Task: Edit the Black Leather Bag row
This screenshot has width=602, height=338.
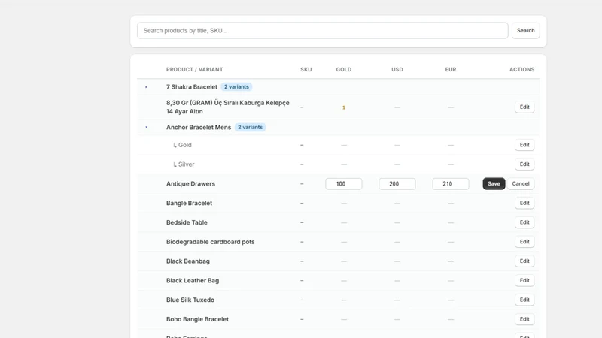Action: (524, 280)
